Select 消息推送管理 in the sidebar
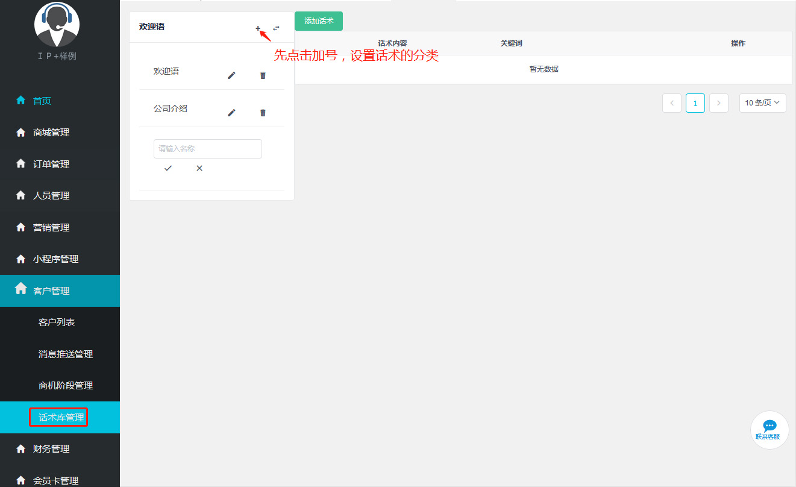Screen dimensions: 796x487 pyautogui.click(x=66, y=354)
